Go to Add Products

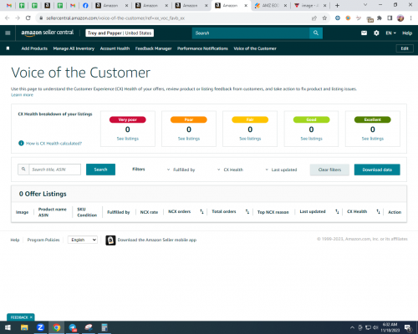pos(34,48)
